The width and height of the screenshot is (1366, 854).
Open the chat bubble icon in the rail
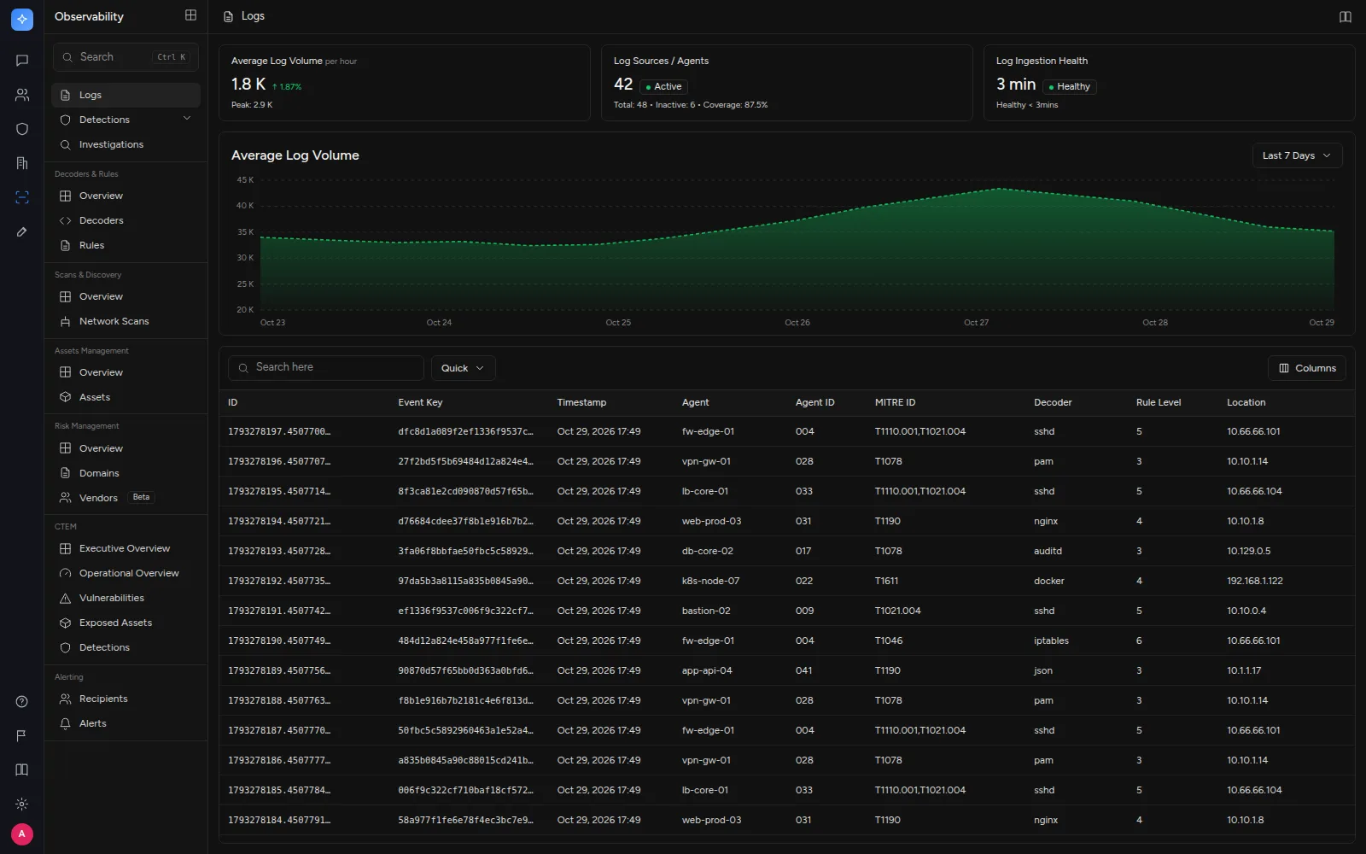pos(22,61)
